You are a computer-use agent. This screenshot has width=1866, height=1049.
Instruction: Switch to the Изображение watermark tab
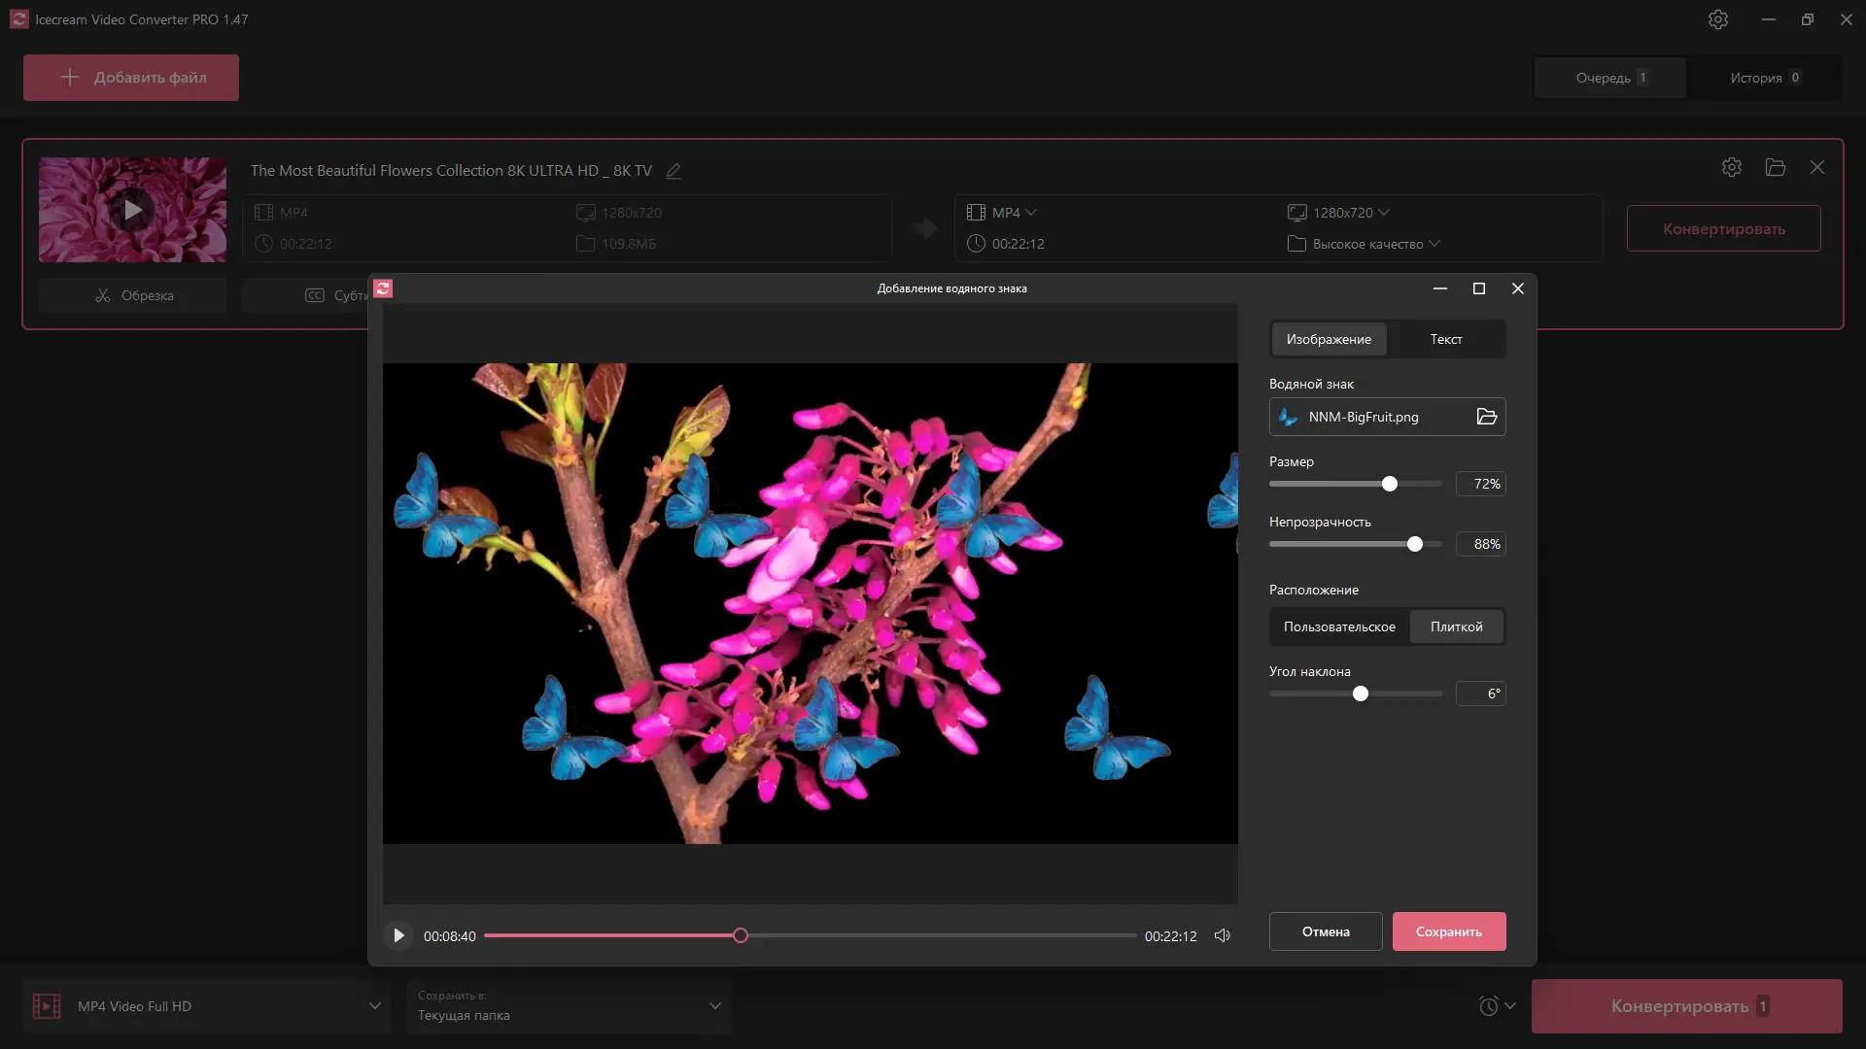click(1329, 339)
